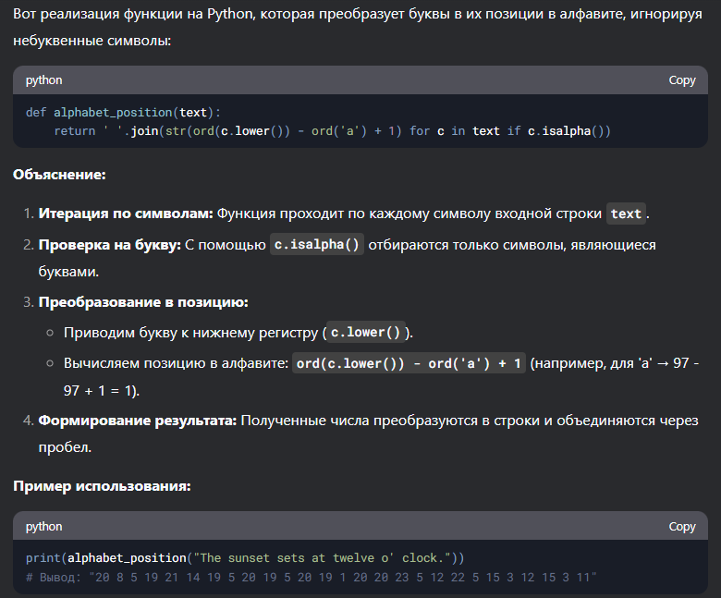Click the print(alphabet_position(...)) code line
721x598 pixels.
tap(245, 558)
